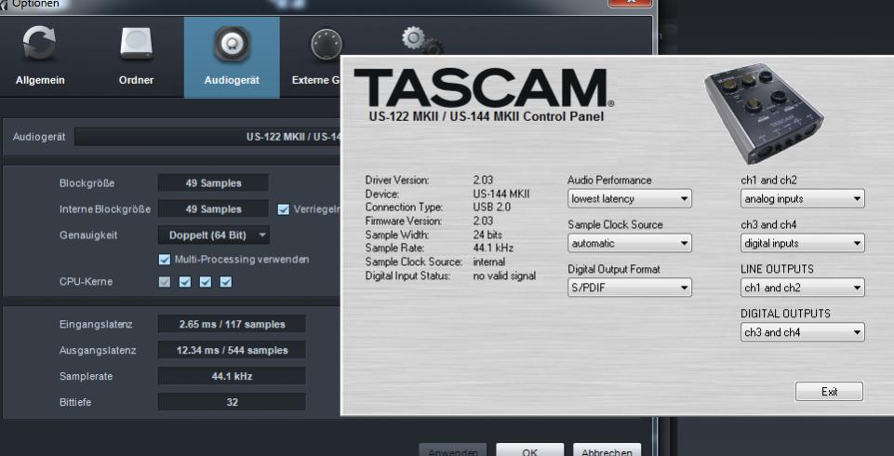Open the Externe Geräte knob icon
Screen dimensions: 894x456
[x=327, y=44]
